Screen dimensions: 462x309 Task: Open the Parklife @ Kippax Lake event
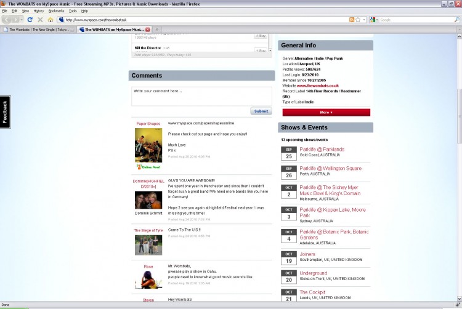click(333, 212)
